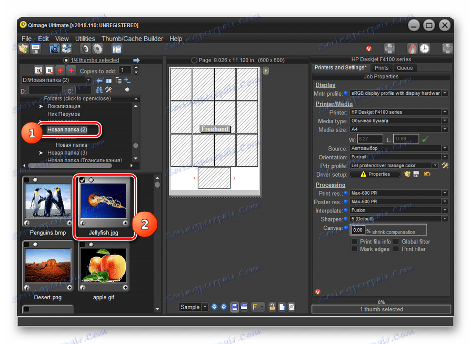
Task: Click the printer setup icon beside the camera
Action: (x=67, y=48)
